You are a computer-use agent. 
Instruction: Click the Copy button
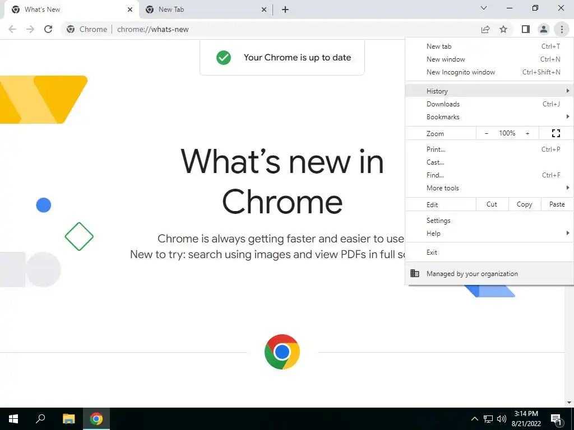pos(524,204)
